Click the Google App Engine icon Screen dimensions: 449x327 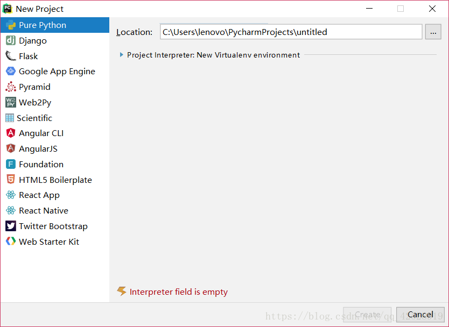(11, 71)
